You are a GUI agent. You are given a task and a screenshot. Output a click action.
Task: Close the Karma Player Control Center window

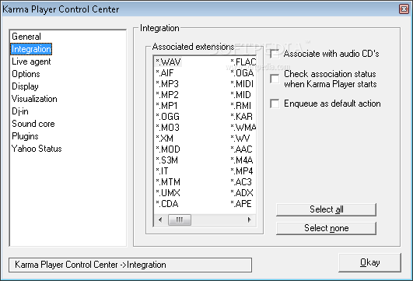(404, 9)
